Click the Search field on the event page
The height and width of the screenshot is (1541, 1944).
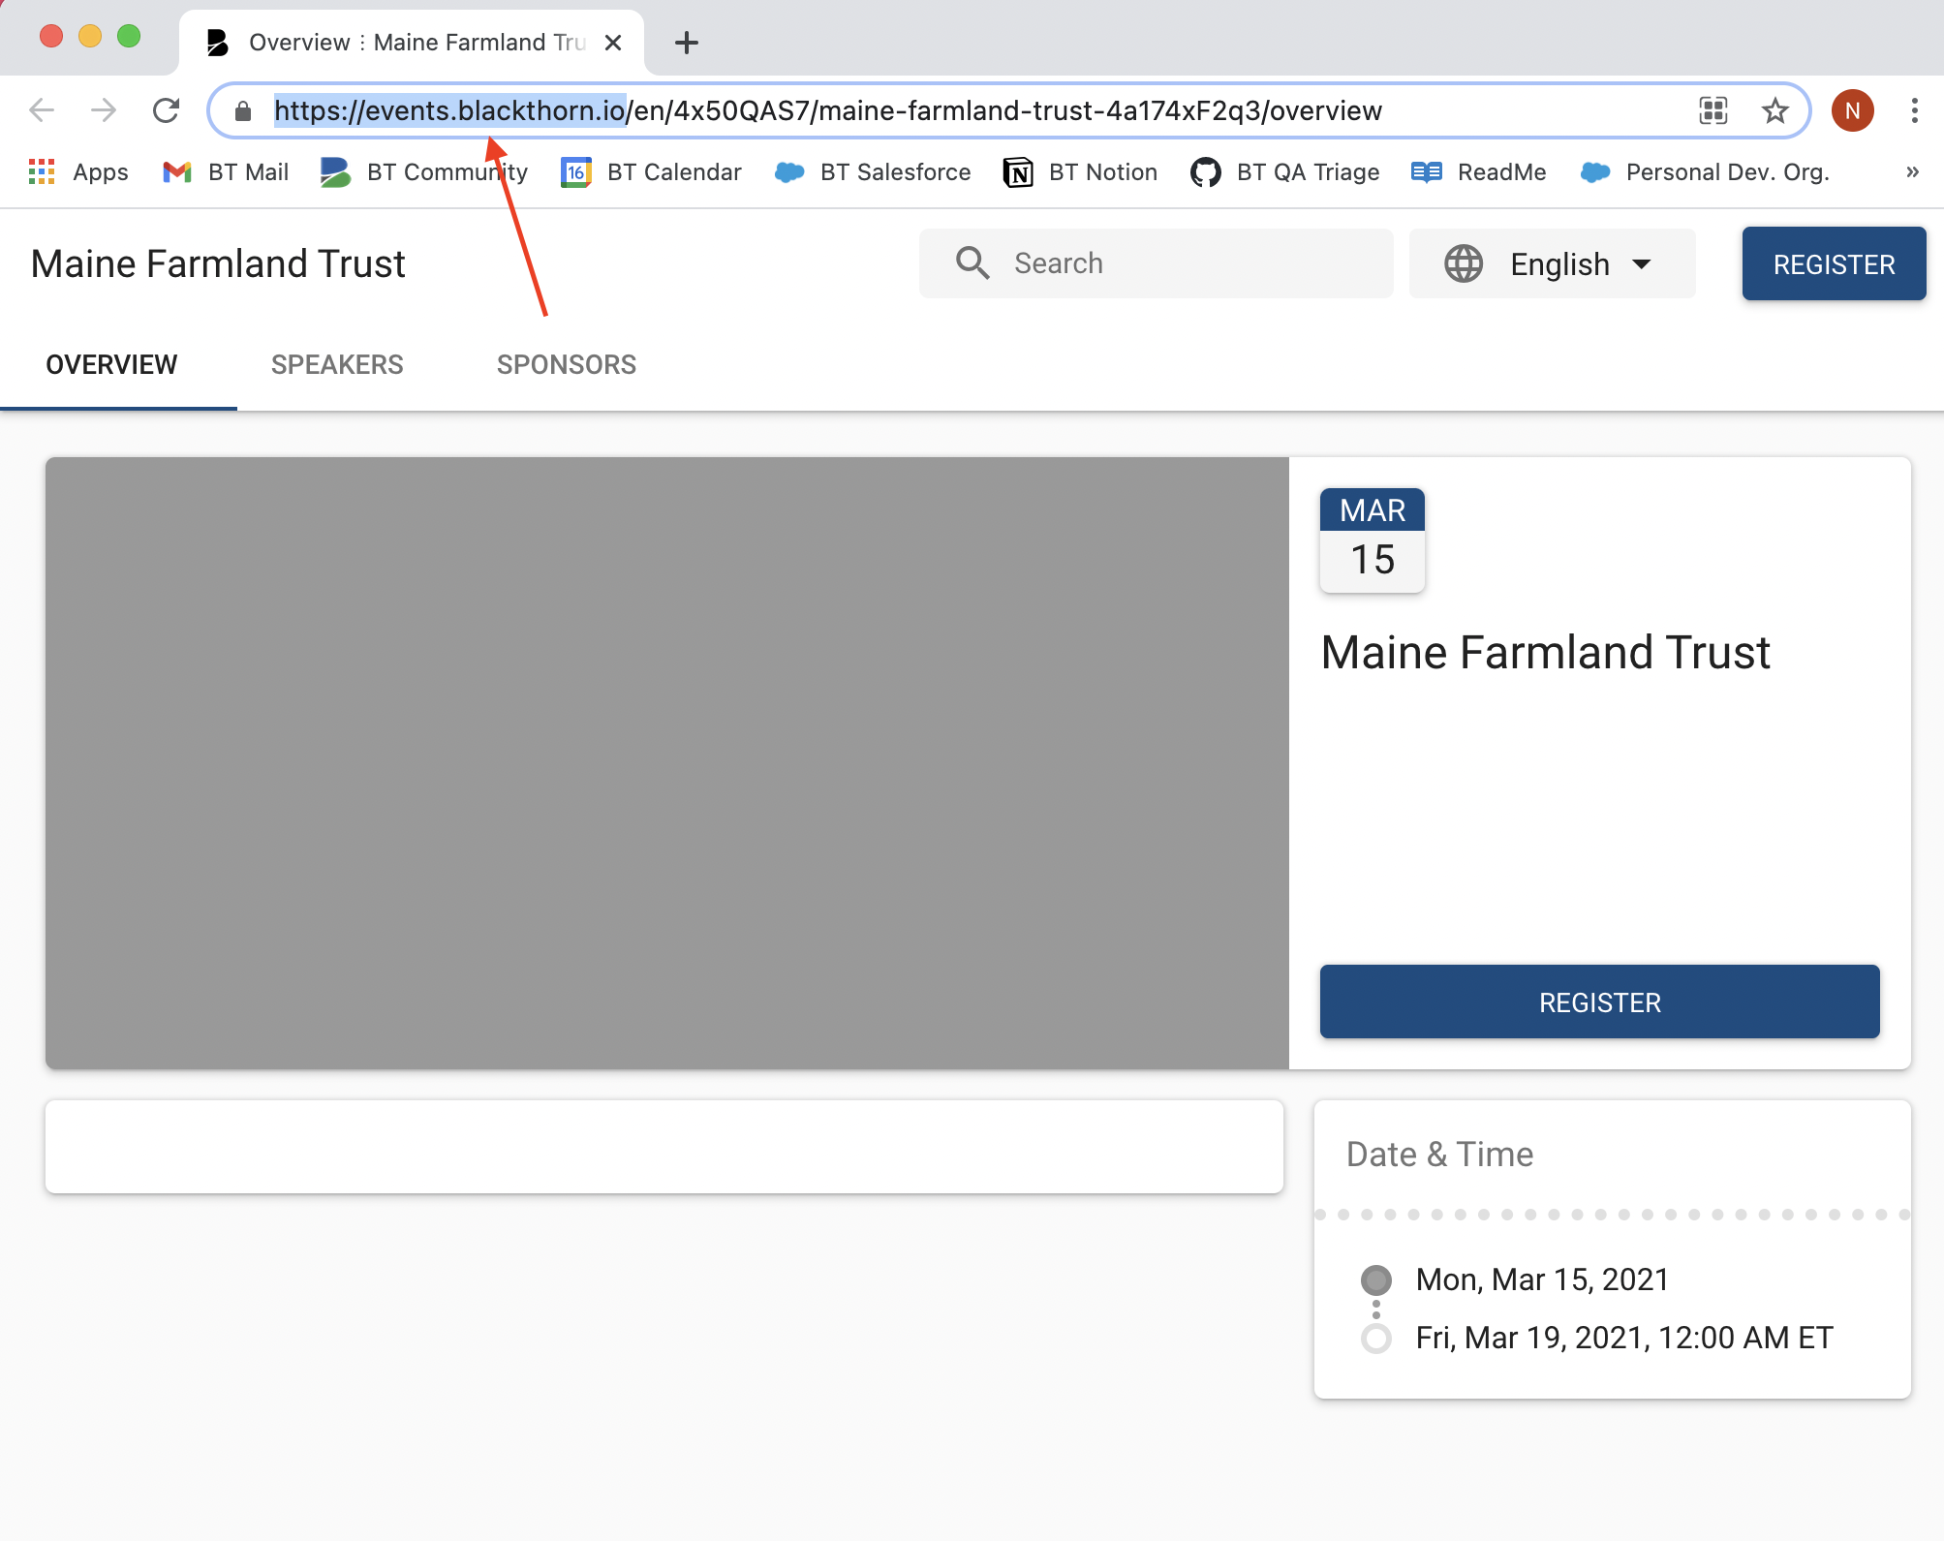1157,263
